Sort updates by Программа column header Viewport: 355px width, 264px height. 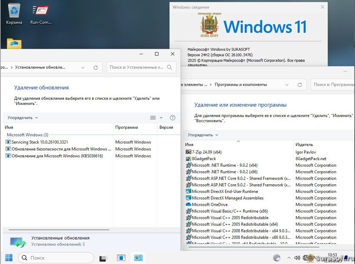click(135, 127)
